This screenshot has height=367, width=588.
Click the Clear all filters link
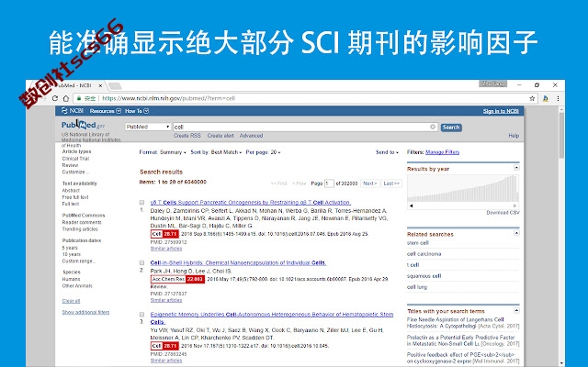point(71,301)
